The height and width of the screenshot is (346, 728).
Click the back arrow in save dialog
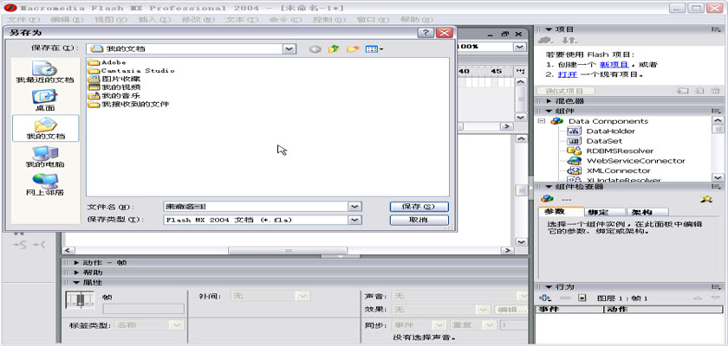pyautogui.click(x=315, y=48)
